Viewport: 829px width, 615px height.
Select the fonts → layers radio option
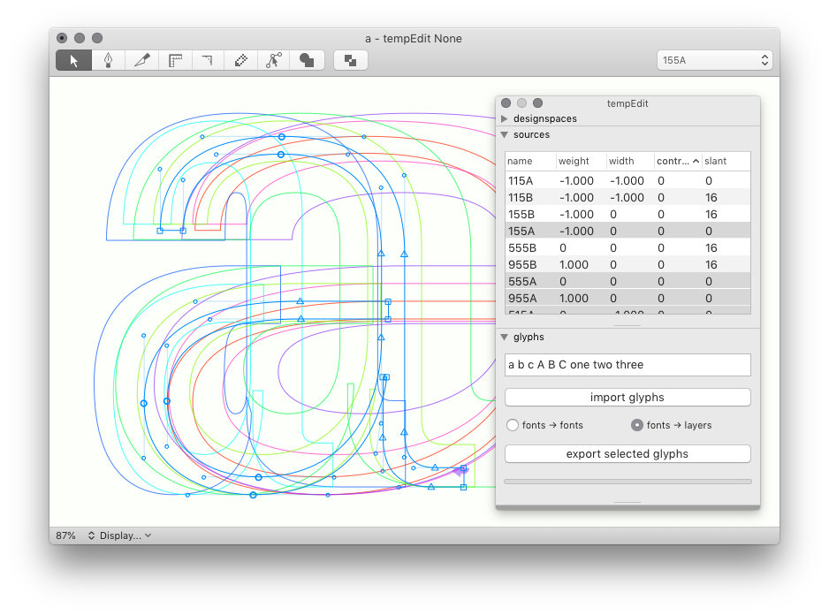[637, 425]
